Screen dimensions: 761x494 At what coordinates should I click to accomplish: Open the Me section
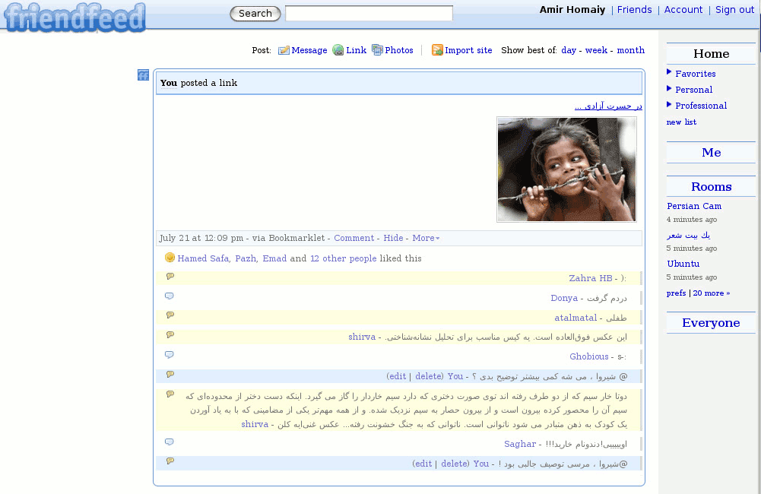click(711, 152)
